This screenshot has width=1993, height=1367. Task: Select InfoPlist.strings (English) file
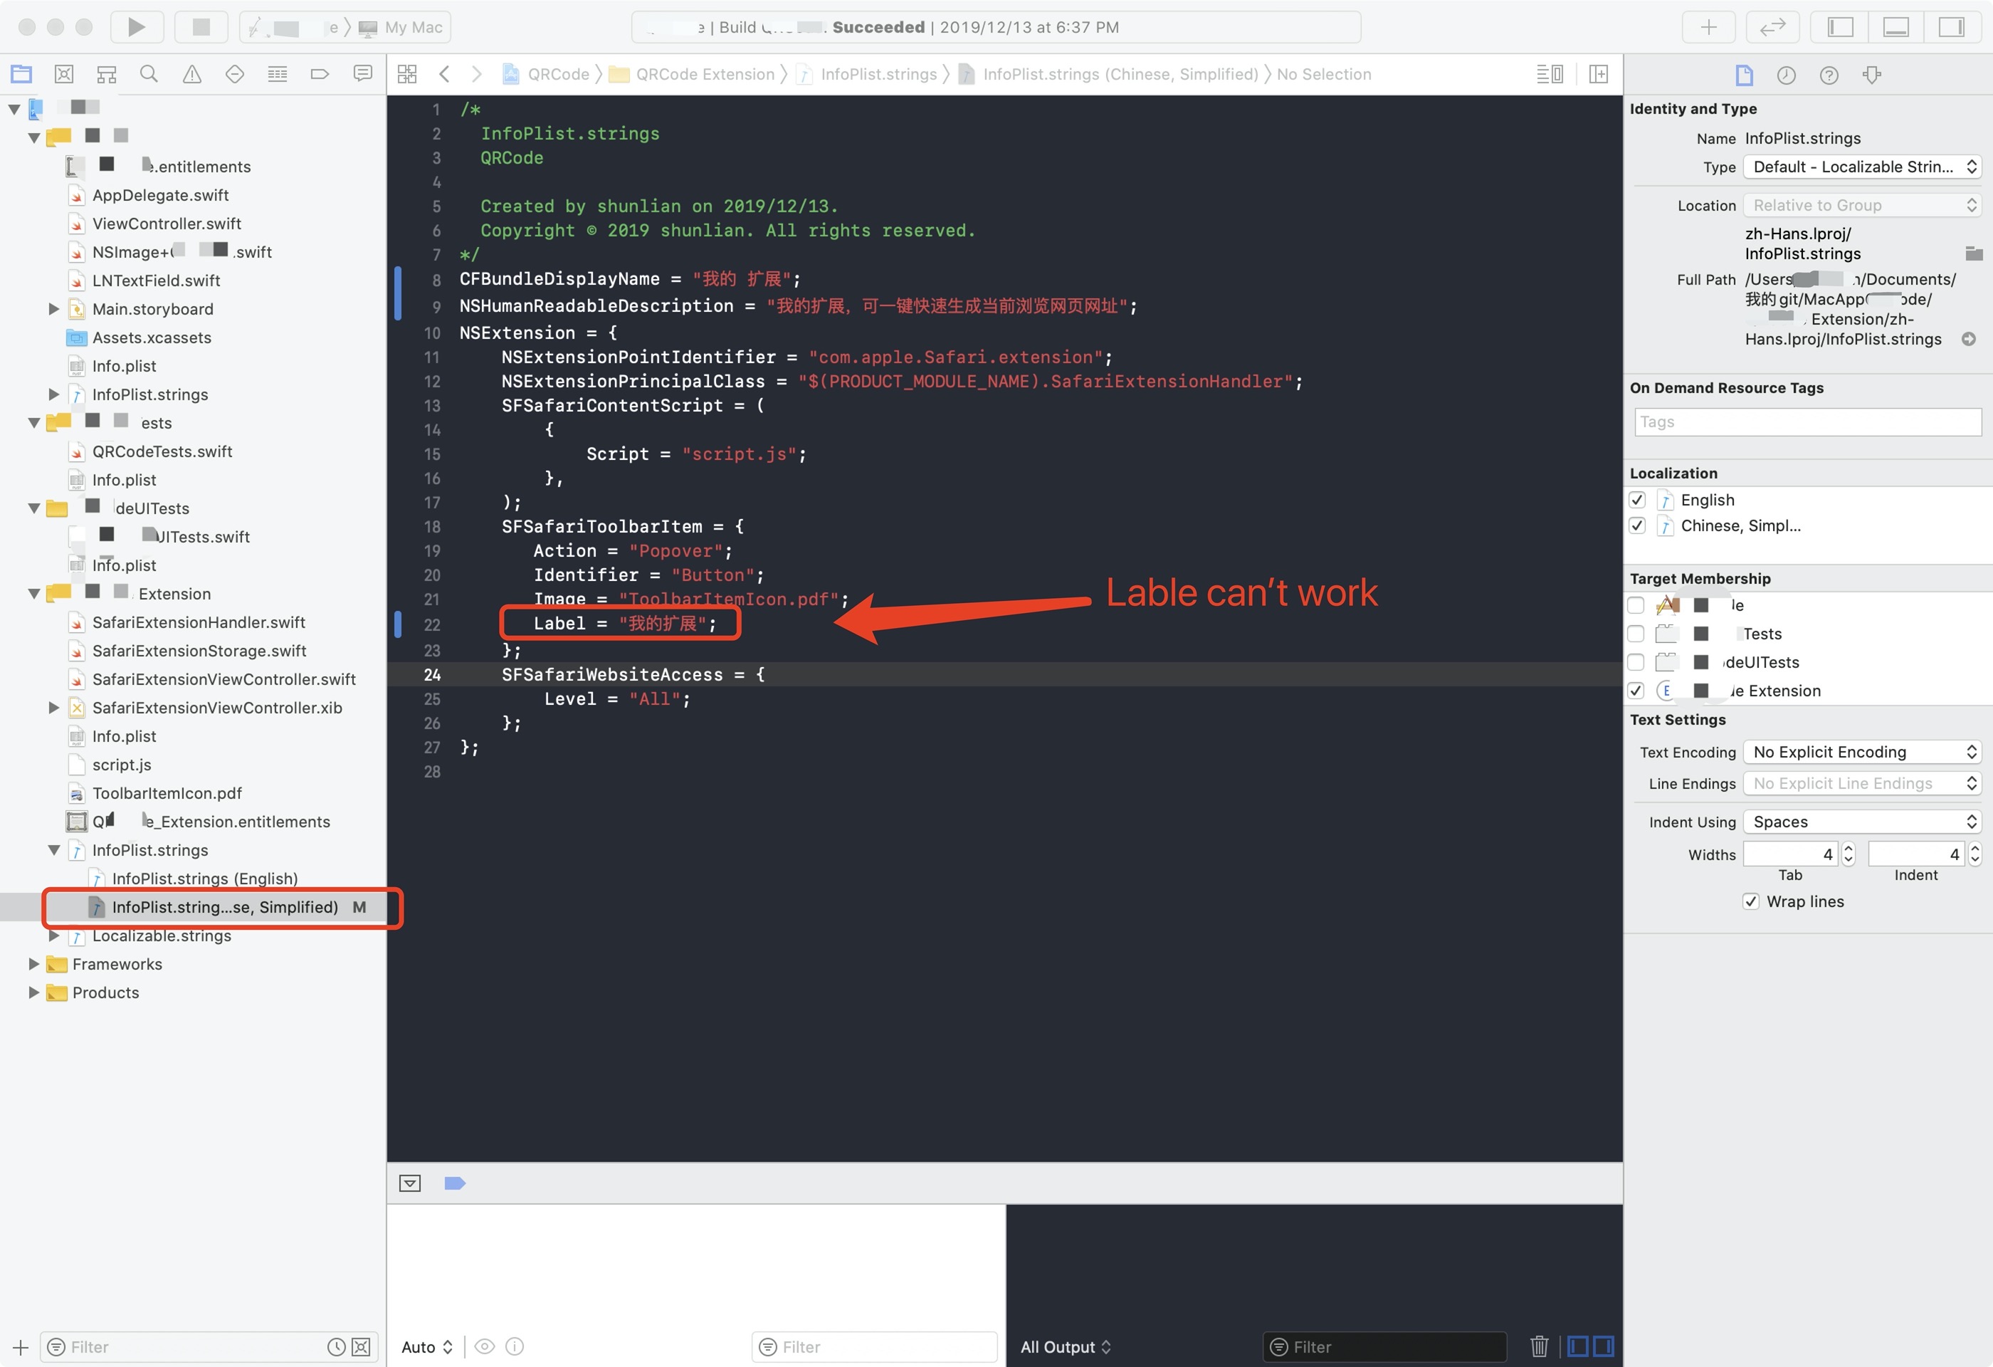click(x=205, y=878)
